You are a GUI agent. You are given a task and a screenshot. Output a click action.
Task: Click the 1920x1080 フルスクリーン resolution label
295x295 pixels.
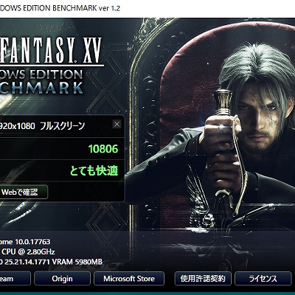point(42,126)
